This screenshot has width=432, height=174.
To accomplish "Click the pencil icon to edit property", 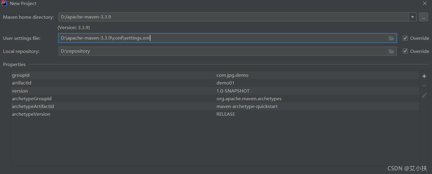I will click(424, 95).
